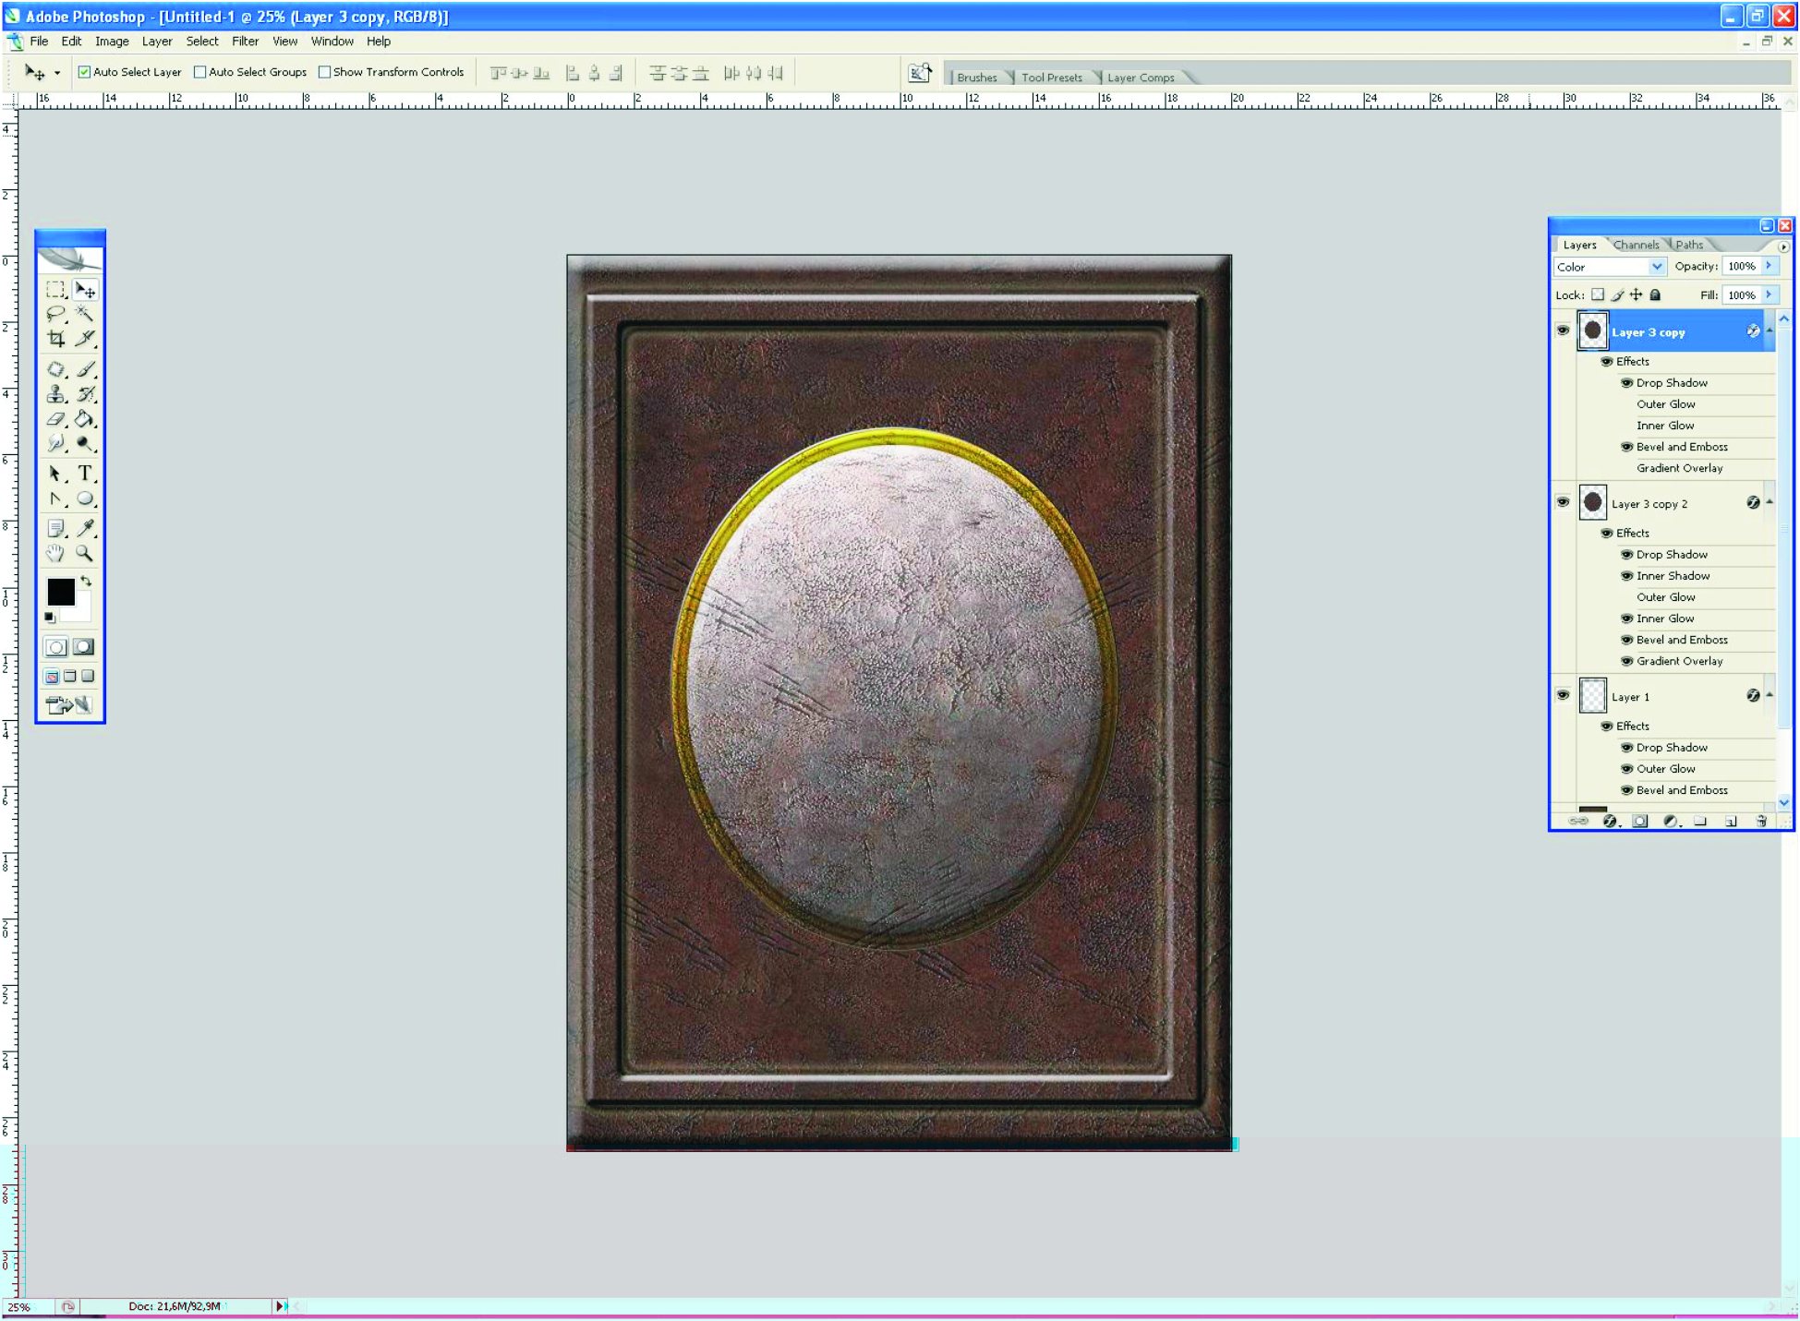The height and width of the screenshot is (1321, 1800).
Task: Select the Zoom magnifier tool
Action: pos(85,554)
